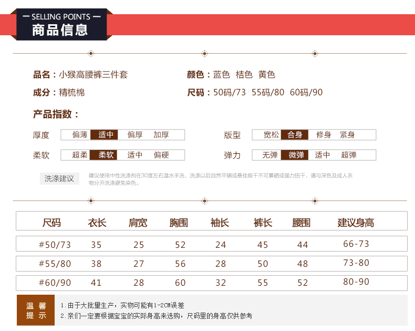Click the 商品信息 header banner
Viewport: 415px width, 331px height.
(x=60, y=25)
